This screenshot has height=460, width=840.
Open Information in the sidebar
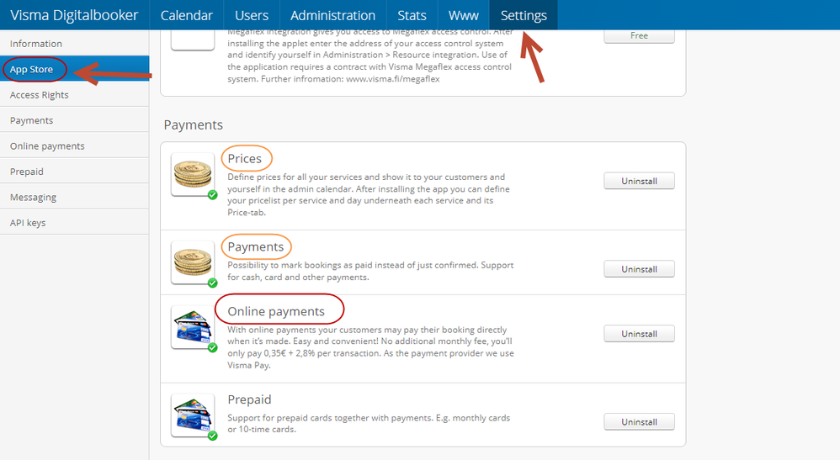point(74,44)
